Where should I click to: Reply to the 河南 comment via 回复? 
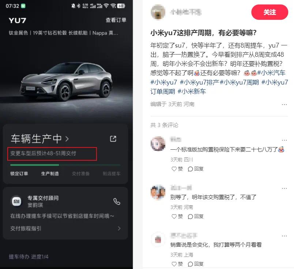point(196,216)
